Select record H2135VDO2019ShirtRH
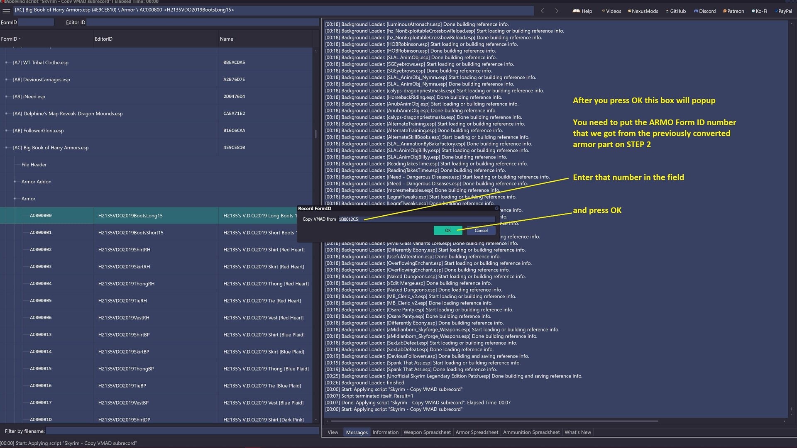Screen dimensions: 797x448 tap(156, 250)
